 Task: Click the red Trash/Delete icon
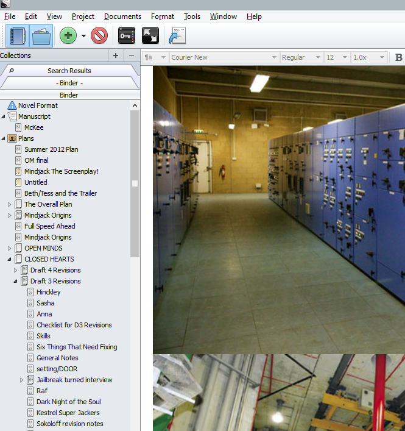click(x=99, y=36)
